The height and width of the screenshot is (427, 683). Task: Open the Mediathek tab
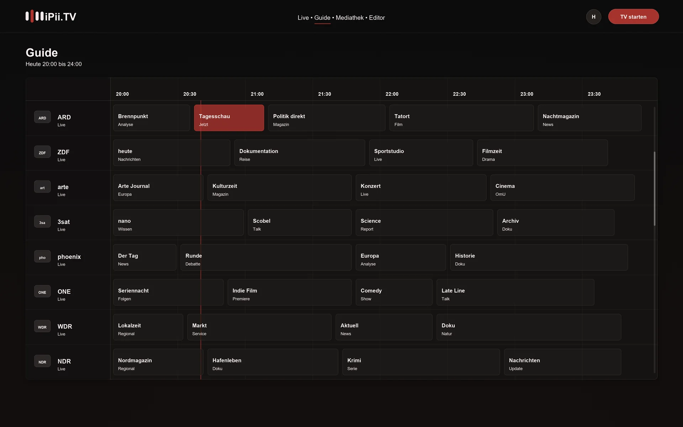point(350,17)
